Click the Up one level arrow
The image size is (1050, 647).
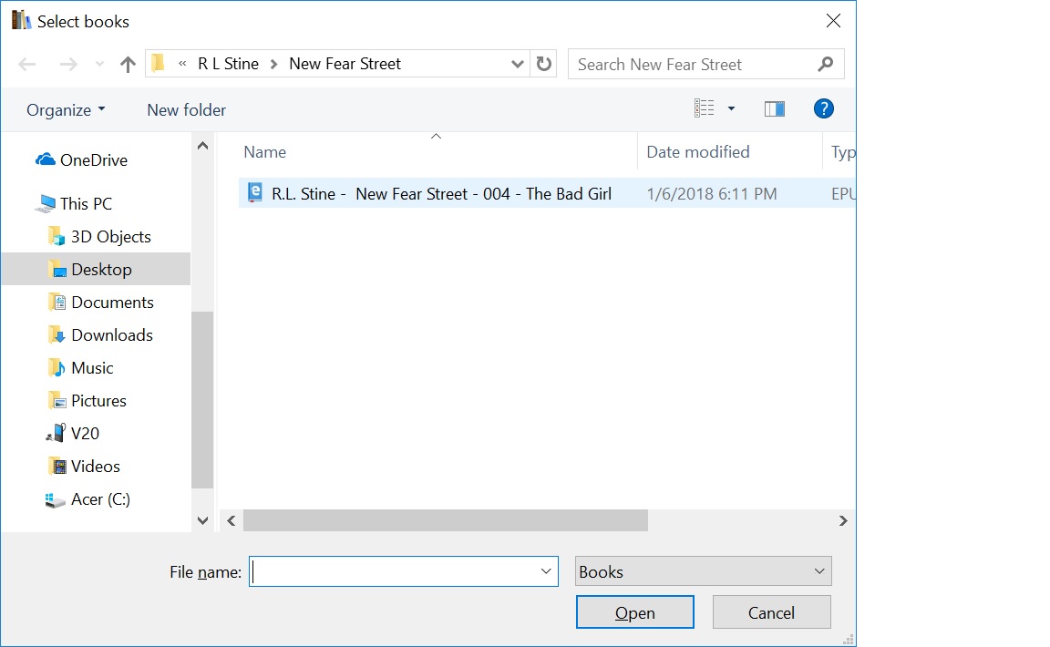point(128,65)
